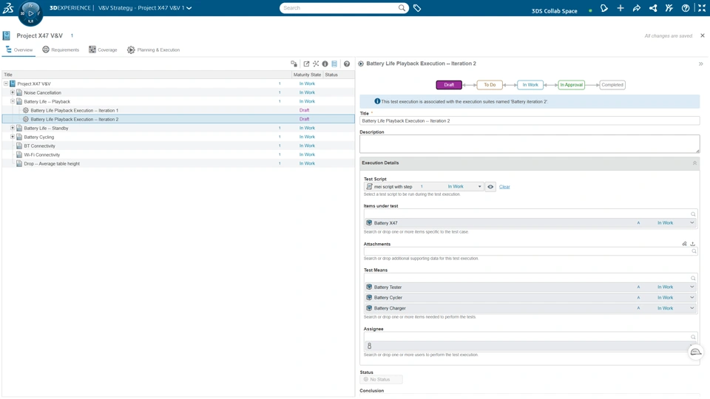710x399 pixels.
Task: Select the Wi-Fi Connectivity row
Action: pos(178,154)
